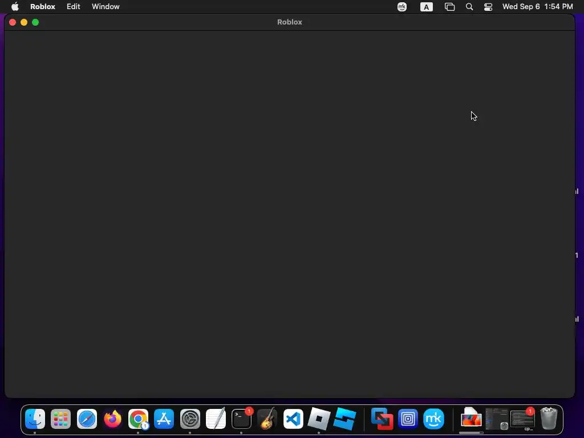
Task: Open System Preferences gear in Dock
Action: point(190,419)
